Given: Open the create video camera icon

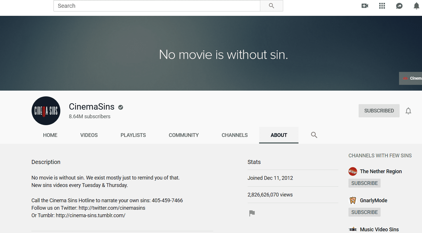Looking at the screenshot, I should [x=365, y=6].
